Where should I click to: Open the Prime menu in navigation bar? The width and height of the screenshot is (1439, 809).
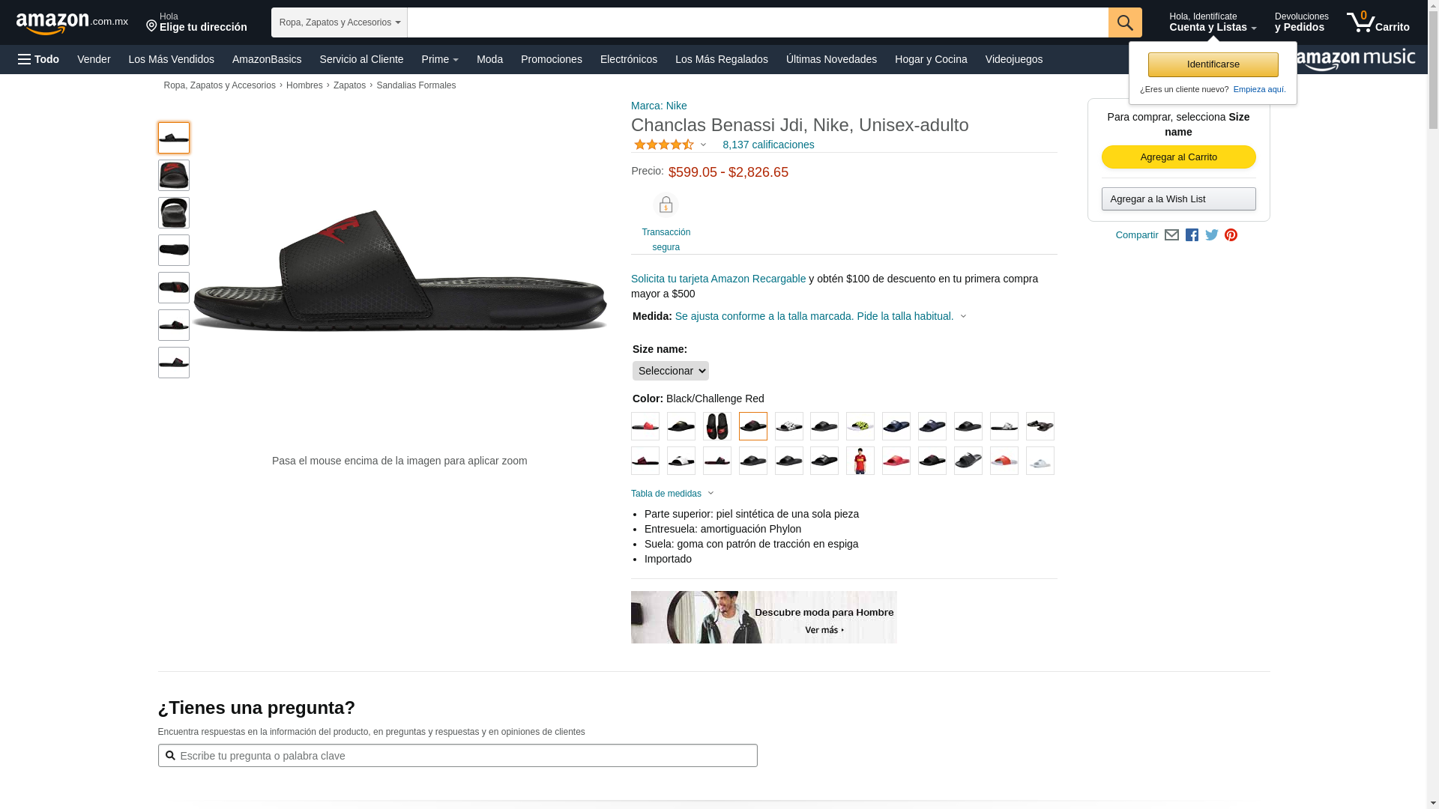point(440,59)
